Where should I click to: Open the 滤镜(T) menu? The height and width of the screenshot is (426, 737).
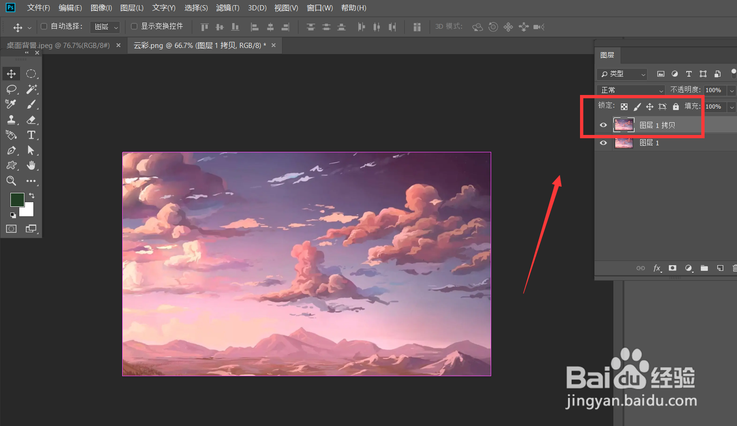(x=227, y=8)
